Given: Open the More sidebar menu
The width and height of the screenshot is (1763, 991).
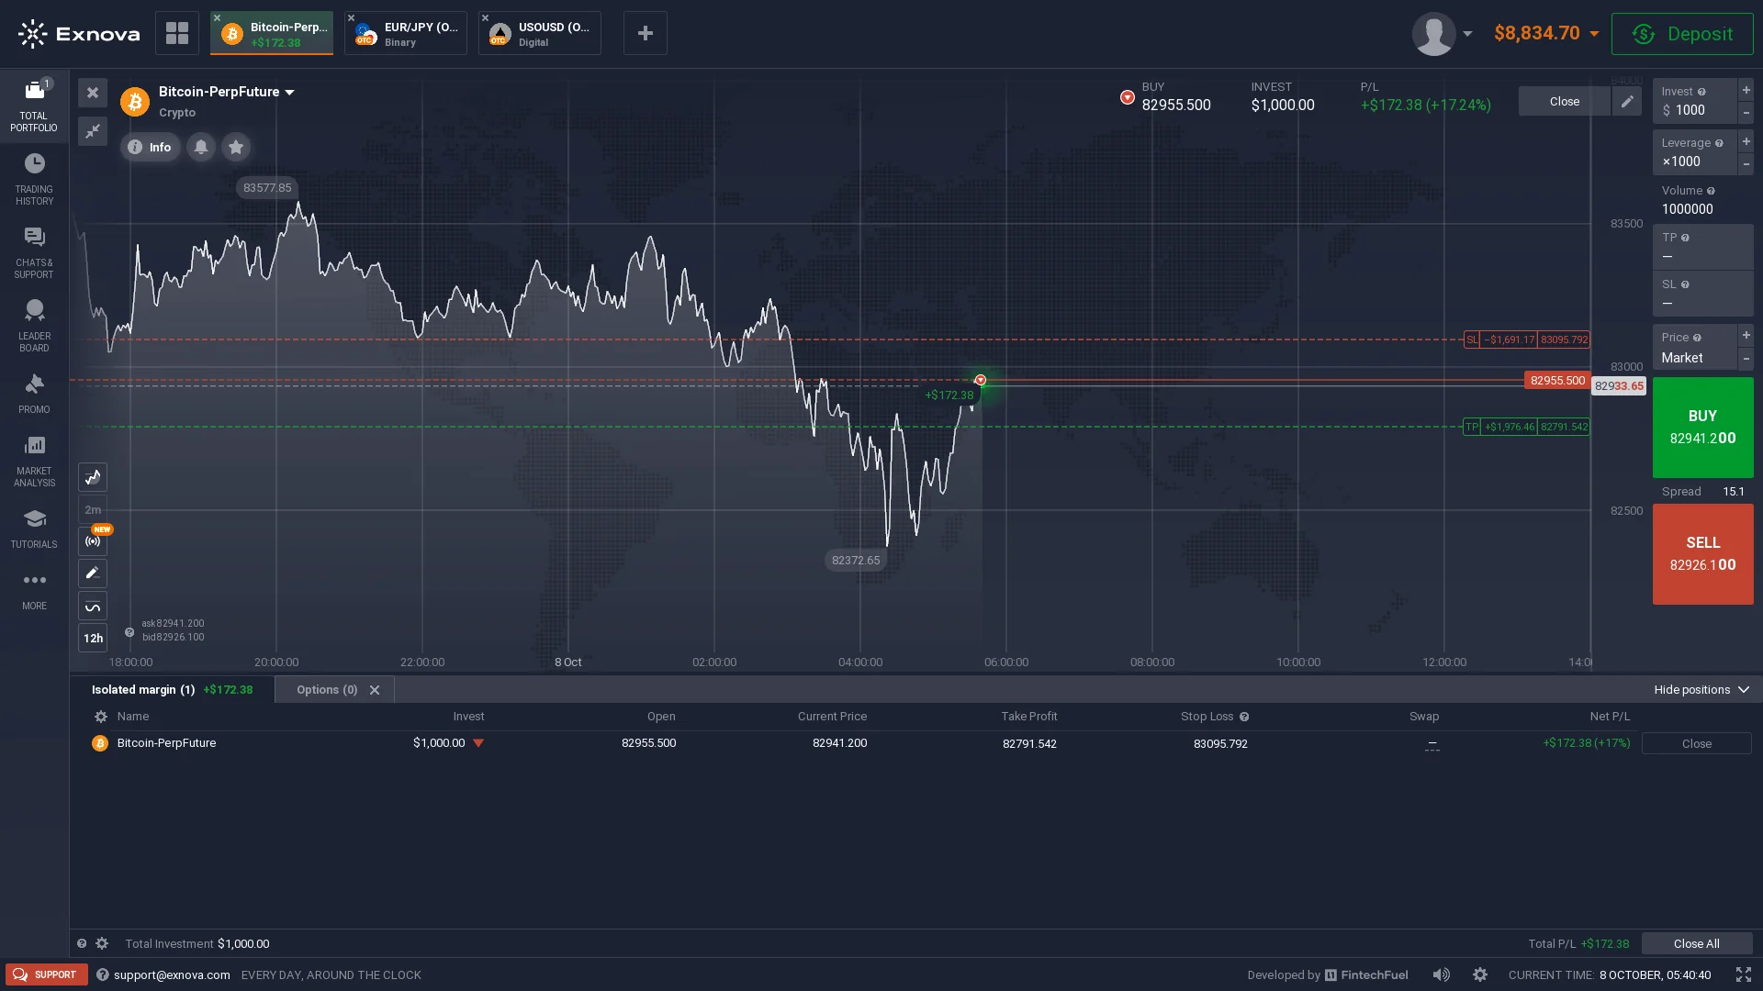Looking at the screenshot, I should [34, 590].
